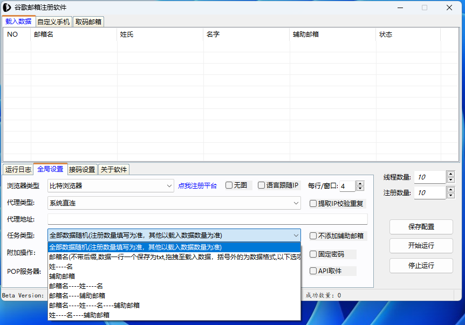This screenshot has height=325, width=465.
Task: Check the 提取IP校验重复 option
Action: [313, 204]
